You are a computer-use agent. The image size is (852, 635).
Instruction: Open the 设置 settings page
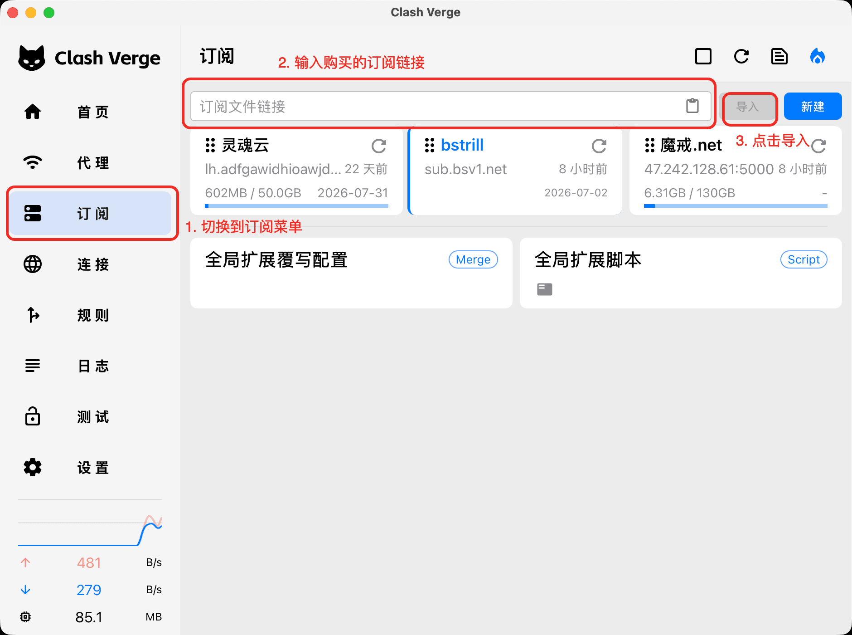click(90, 467)
